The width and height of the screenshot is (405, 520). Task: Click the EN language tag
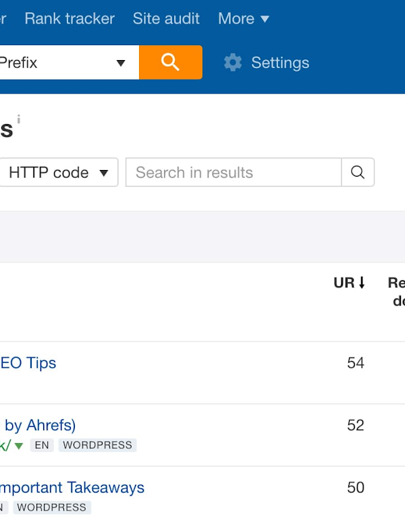tap(42, 445)
